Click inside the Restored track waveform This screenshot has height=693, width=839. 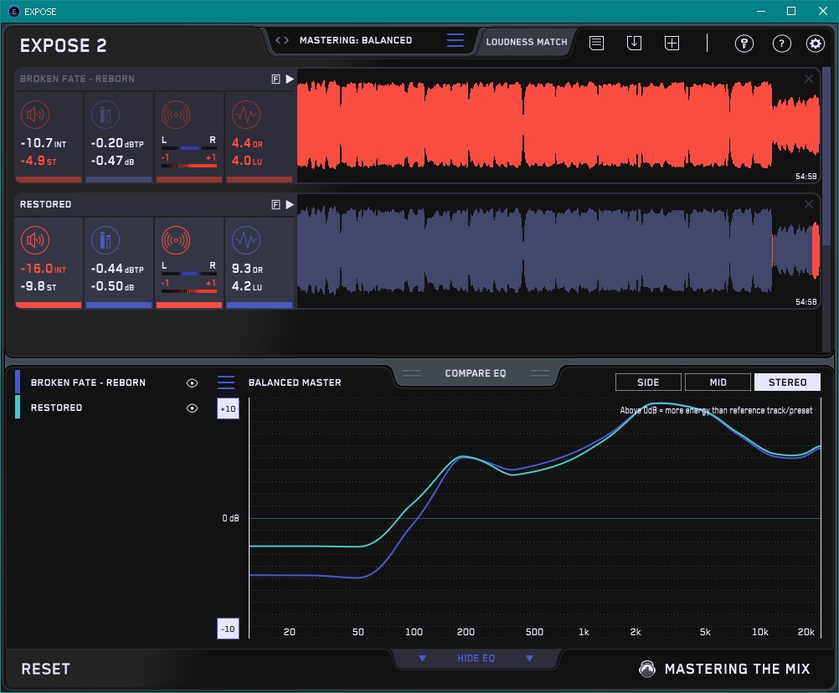click(536, 251)
